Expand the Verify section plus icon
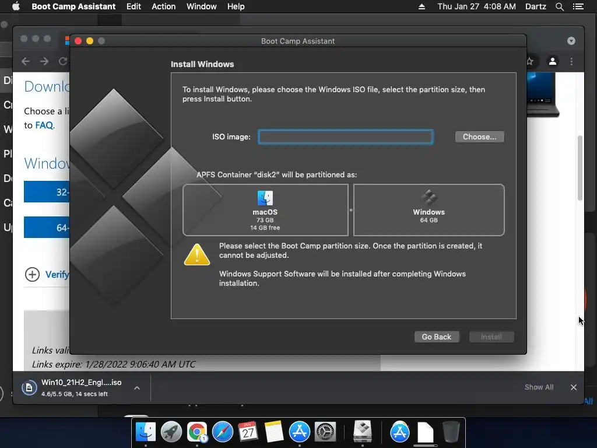This screenshot has height=448, width=597. (x=33, y=274)
